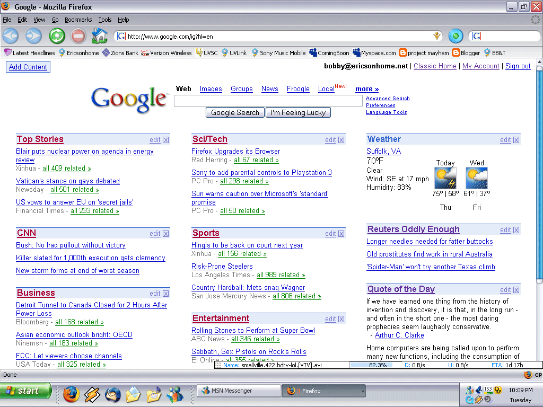Click the round green Go button beside the address bar
The height and width of the screenshot is (407, 543).
[456, 36]
